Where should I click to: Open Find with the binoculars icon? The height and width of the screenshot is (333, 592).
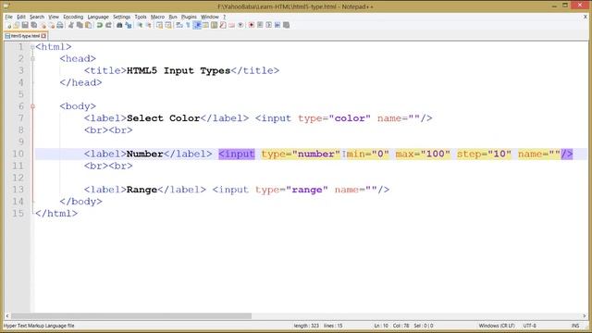pos(119,25)
